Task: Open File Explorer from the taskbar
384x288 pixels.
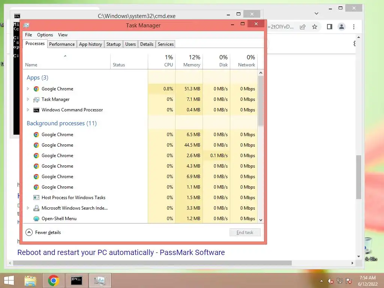Action: pyautogui.click(x=30, y=280)
